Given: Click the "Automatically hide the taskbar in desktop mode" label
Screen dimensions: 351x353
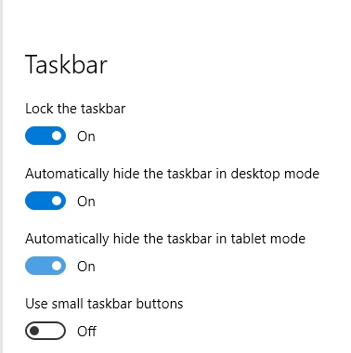Looking at the screenshot, I should point(172,174).
